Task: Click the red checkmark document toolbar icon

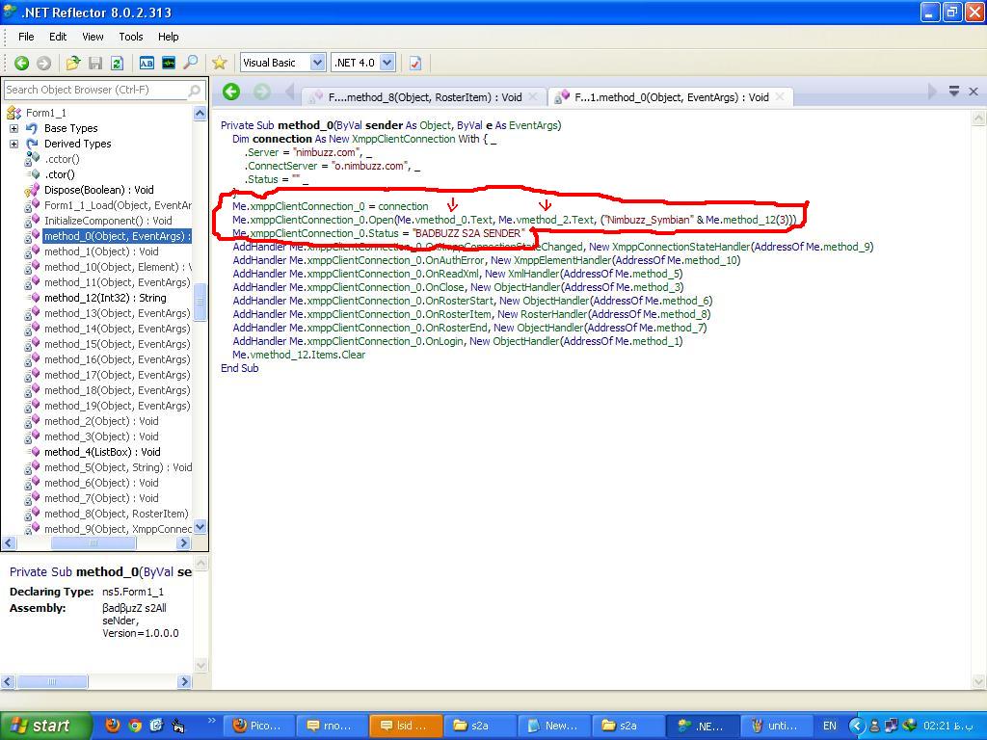Action: (415, 63)
